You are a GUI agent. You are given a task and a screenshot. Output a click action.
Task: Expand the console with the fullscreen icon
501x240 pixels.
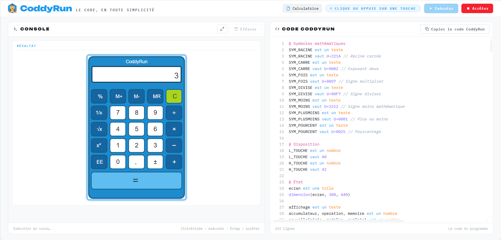click(x=222, y=29)
